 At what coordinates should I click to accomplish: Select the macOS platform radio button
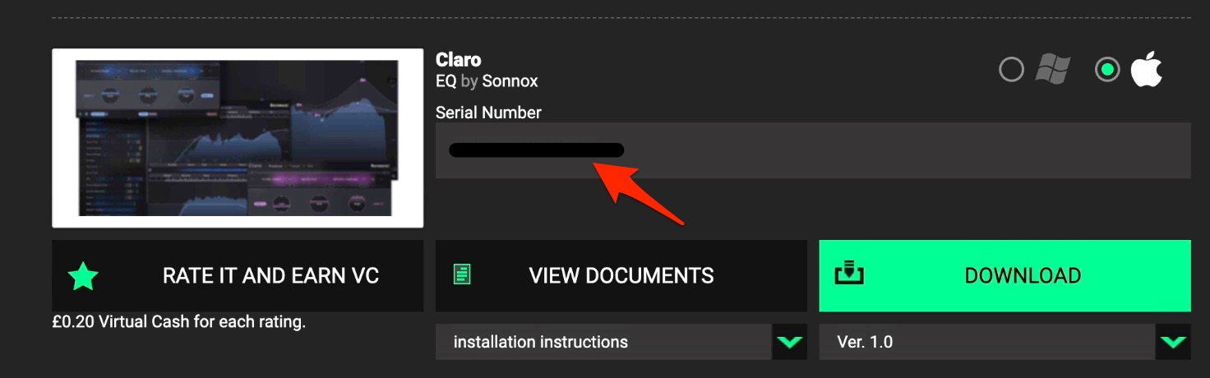pos(1107,70)
